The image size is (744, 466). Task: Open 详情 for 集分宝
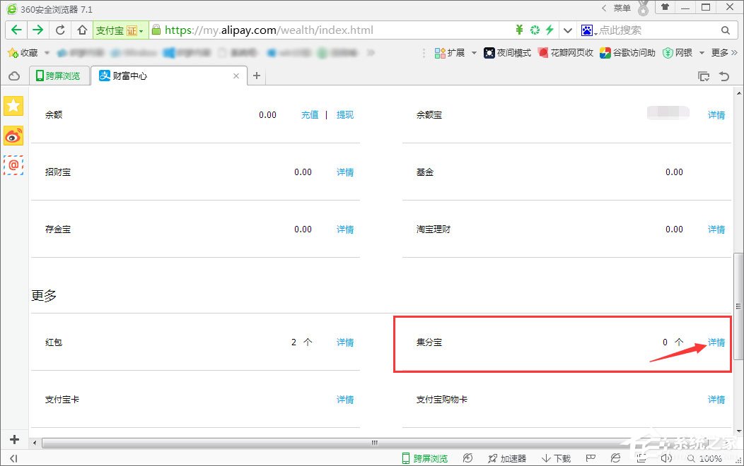point(716,342)
